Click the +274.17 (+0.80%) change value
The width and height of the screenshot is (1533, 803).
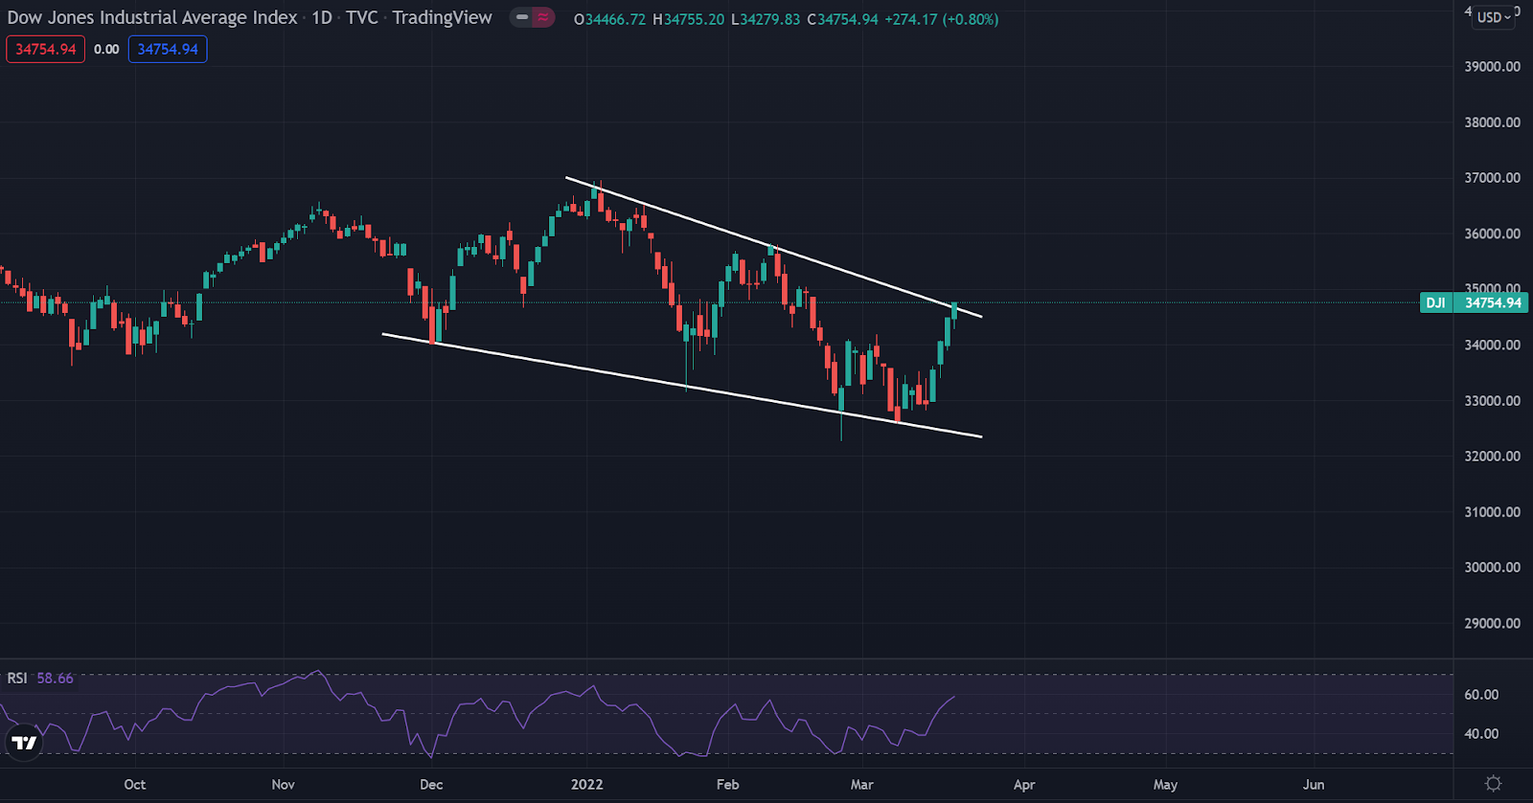point(941,19)
